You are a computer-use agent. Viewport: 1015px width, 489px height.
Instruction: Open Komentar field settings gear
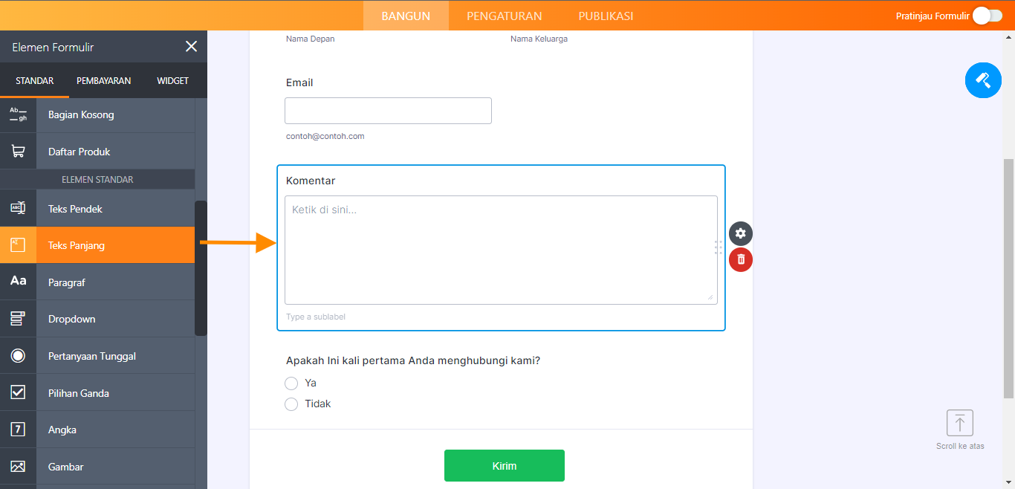click(740, 233)
